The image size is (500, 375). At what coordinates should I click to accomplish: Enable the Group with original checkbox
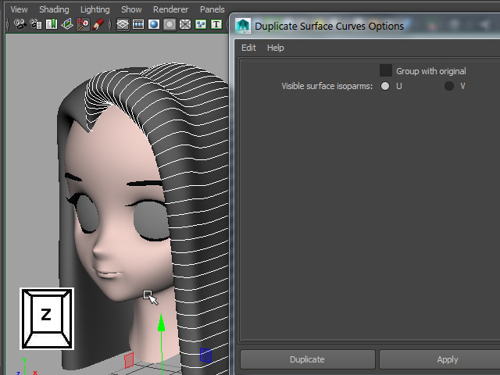pyautogui.click(x=386, y=71)
